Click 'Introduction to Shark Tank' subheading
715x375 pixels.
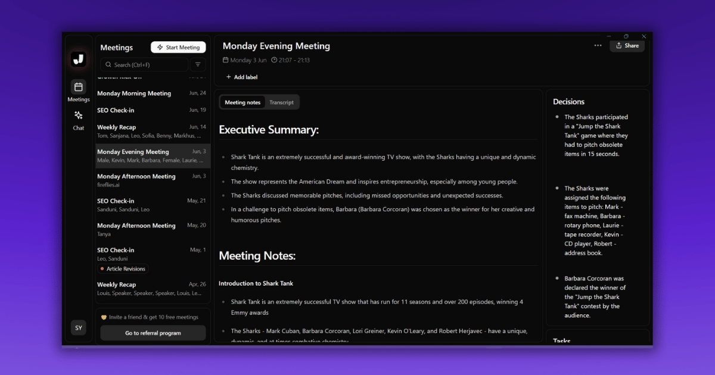256,283
